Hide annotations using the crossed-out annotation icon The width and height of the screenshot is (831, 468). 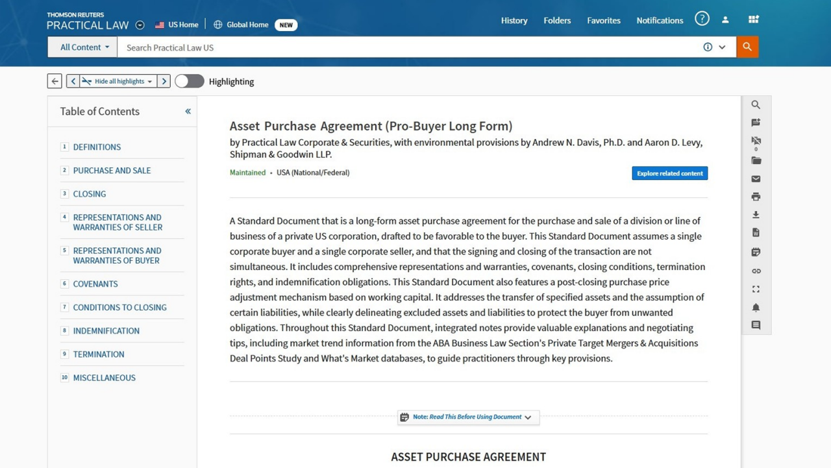[x=756, y=140]
